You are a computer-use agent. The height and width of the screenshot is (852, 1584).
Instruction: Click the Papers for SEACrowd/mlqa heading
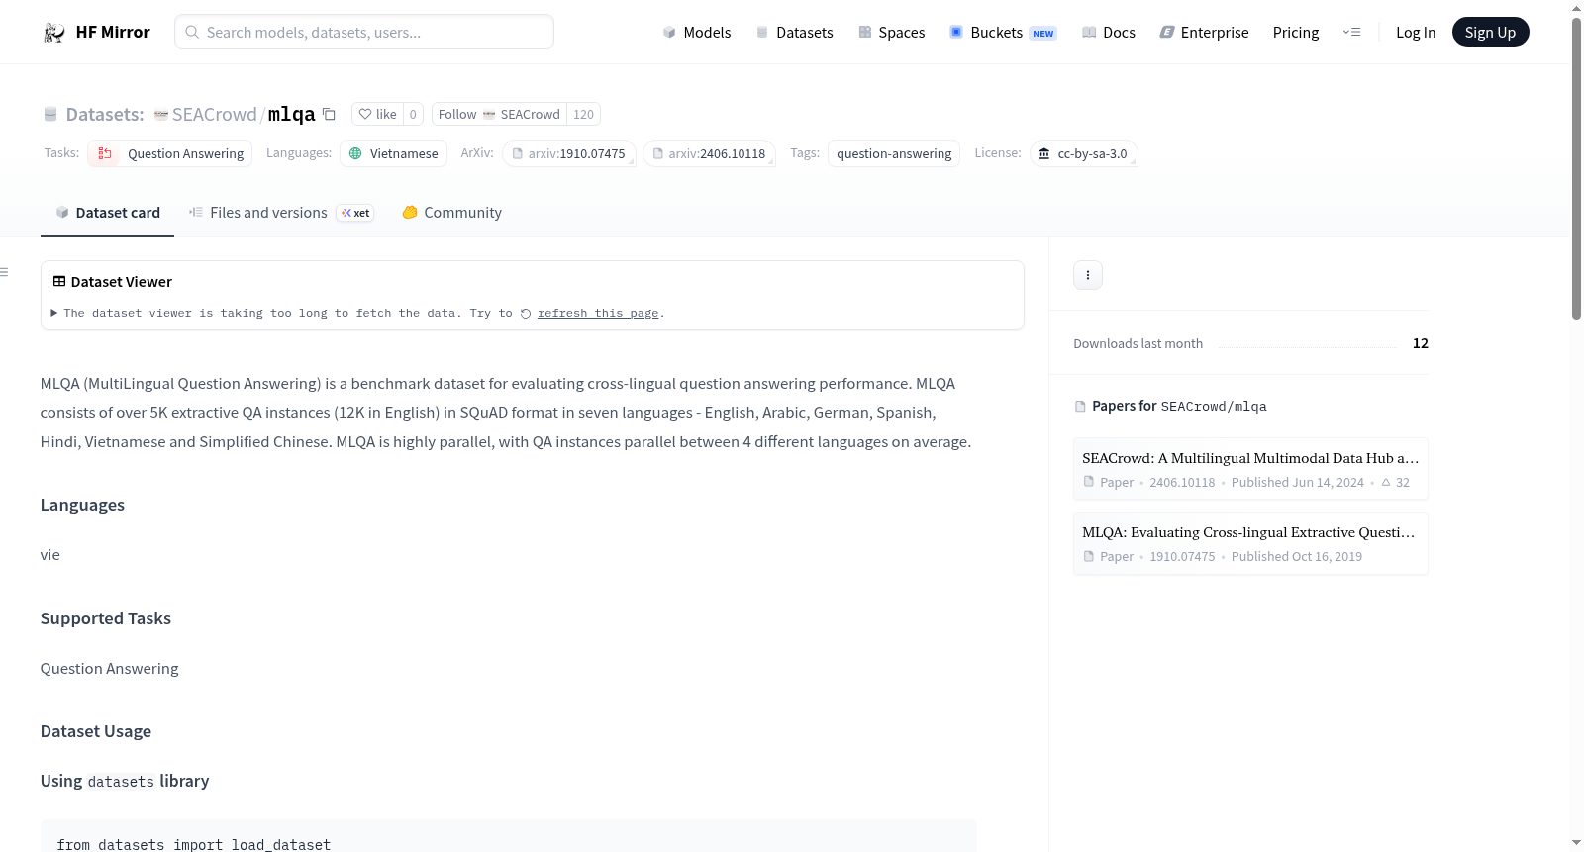pyautogui.click(x=1179, y=406)
